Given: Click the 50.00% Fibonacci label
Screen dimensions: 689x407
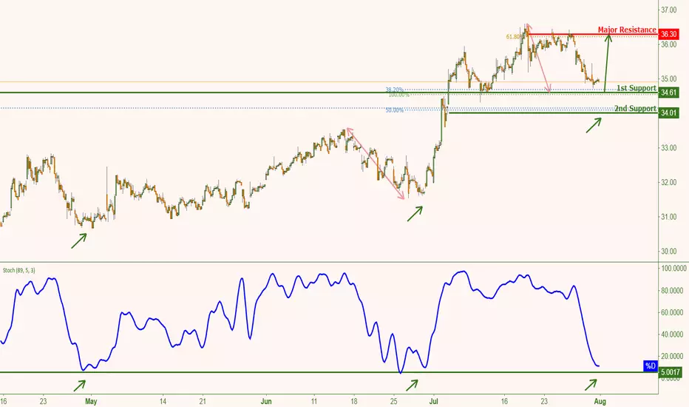Looking at the screenshot, I should pyautogui.click(x=394, y=110).
